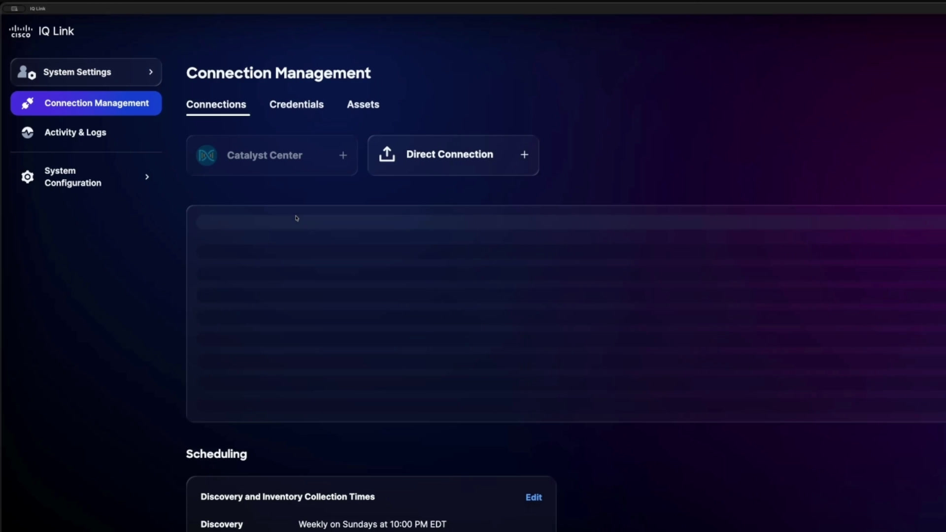Click the Activity & Logs pulse icon
Screen dimensions: 946x532
pyautogui.click(x=28, y=133)
